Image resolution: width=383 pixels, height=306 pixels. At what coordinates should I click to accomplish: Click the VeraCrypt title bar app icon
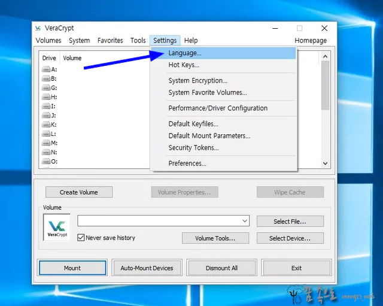(x=38, y=28)
